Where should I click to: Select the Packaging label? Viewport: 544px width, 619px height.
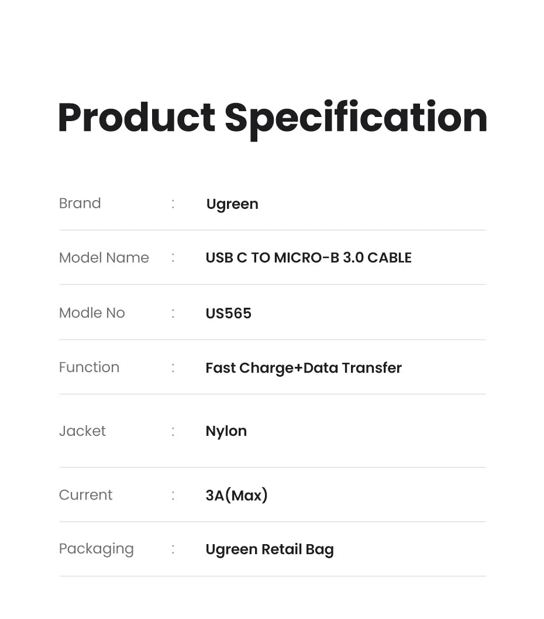click(x=97, y=549)
